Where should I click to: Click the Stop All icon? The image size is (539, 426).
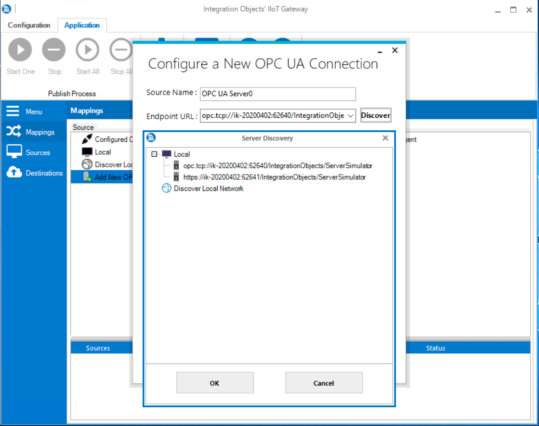(x=120, y=50)
